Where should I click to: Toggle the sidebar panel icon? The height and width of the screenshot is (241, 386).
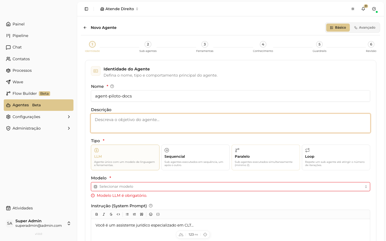86,9
